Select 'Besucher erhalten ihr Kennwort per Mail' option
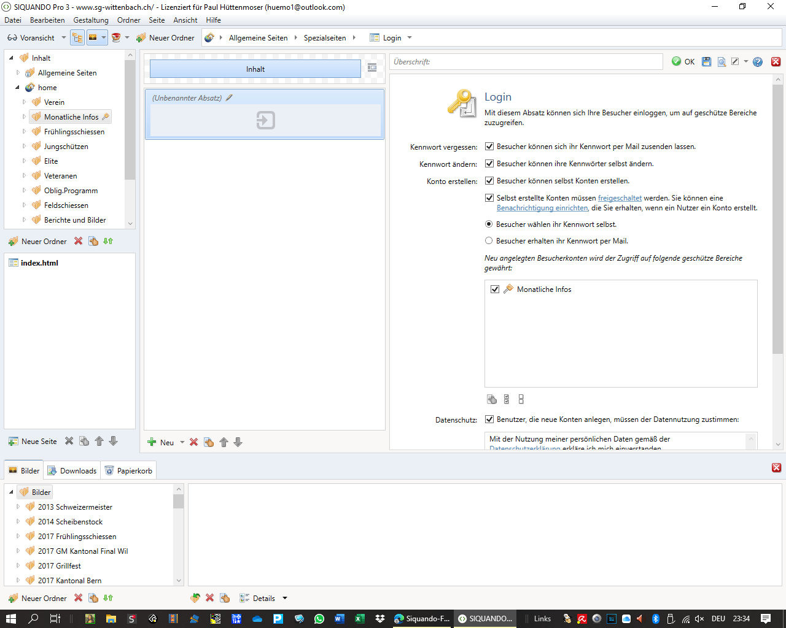Image resolution: width=786 pixels, height=628 pixels. [489, 241]
